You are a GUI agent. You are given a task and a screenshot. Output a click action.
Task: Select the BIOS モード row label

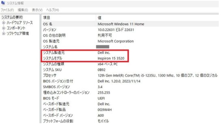(x=51, y=98)
